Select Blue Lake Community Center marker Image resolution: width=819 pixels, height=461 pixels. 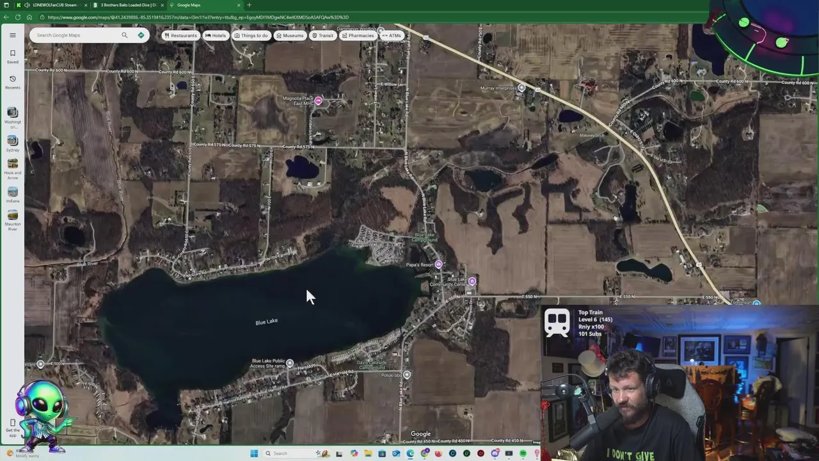point(472,281)
